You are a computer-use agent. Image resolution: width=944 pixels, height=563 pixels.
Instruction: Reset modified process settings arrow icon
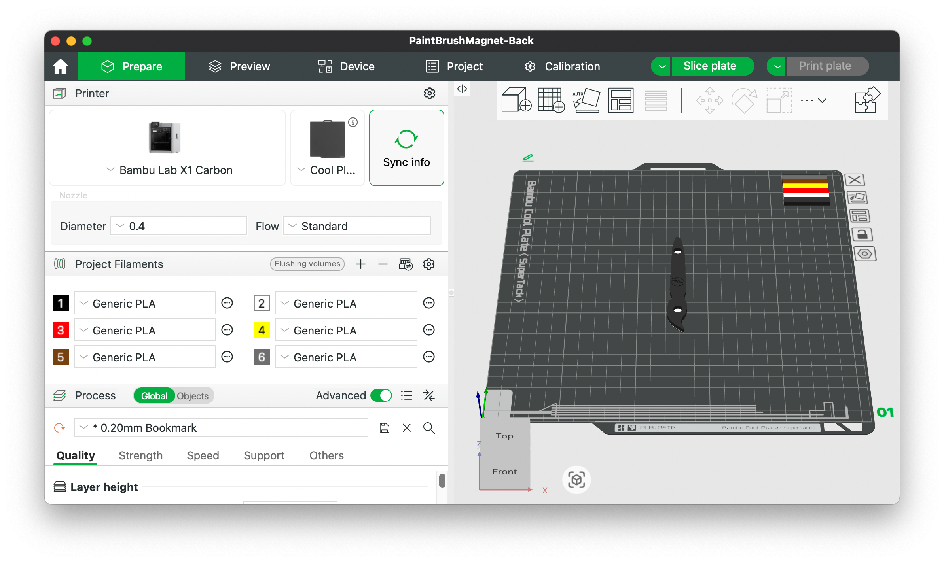pyautogui.click(x=59, y=428)
